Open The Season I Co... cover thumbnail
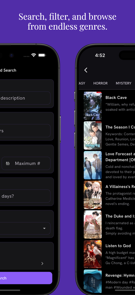 pos(93,135)
